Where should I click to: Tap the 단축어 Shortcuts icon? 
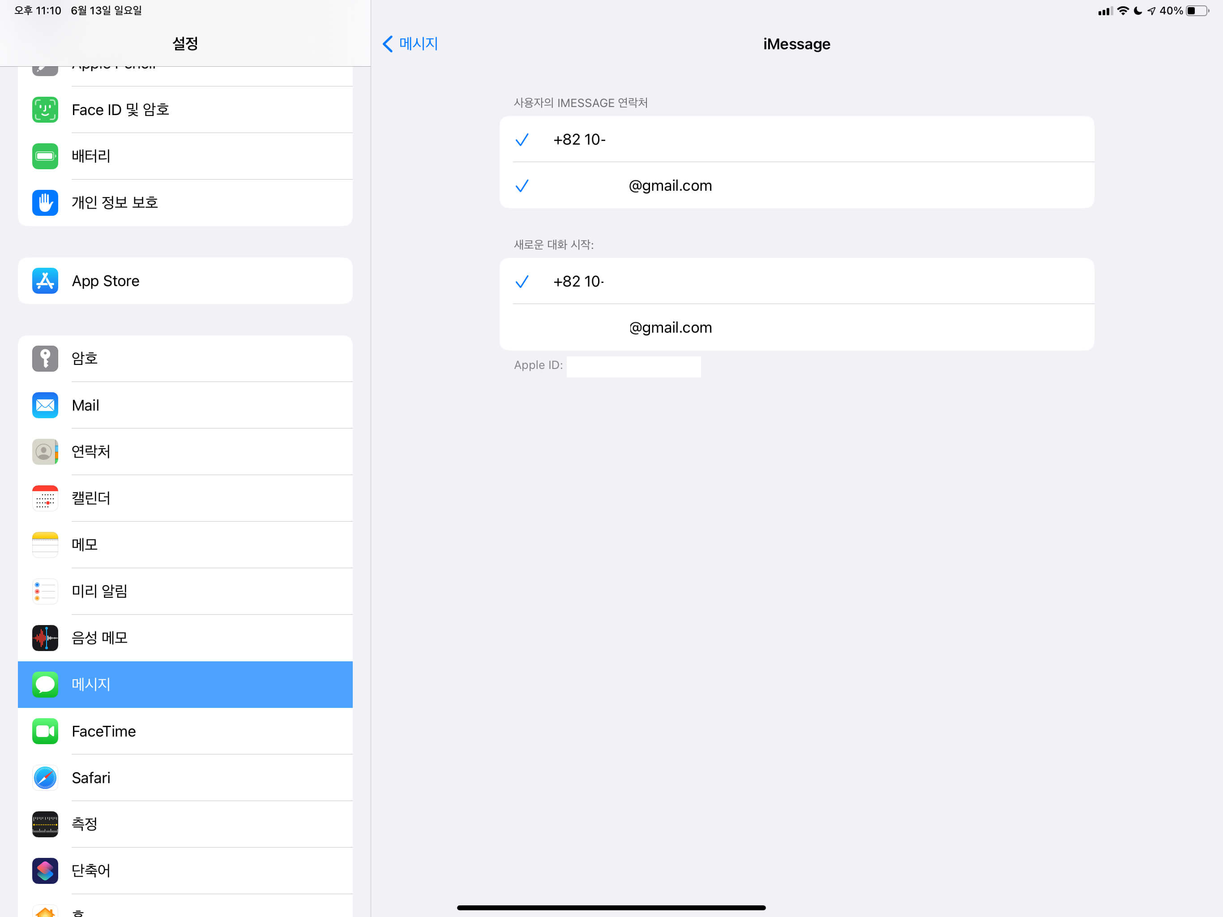click(45, 870)
